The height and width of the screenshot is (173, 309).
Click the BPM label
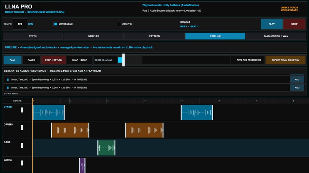click(31, 24)
